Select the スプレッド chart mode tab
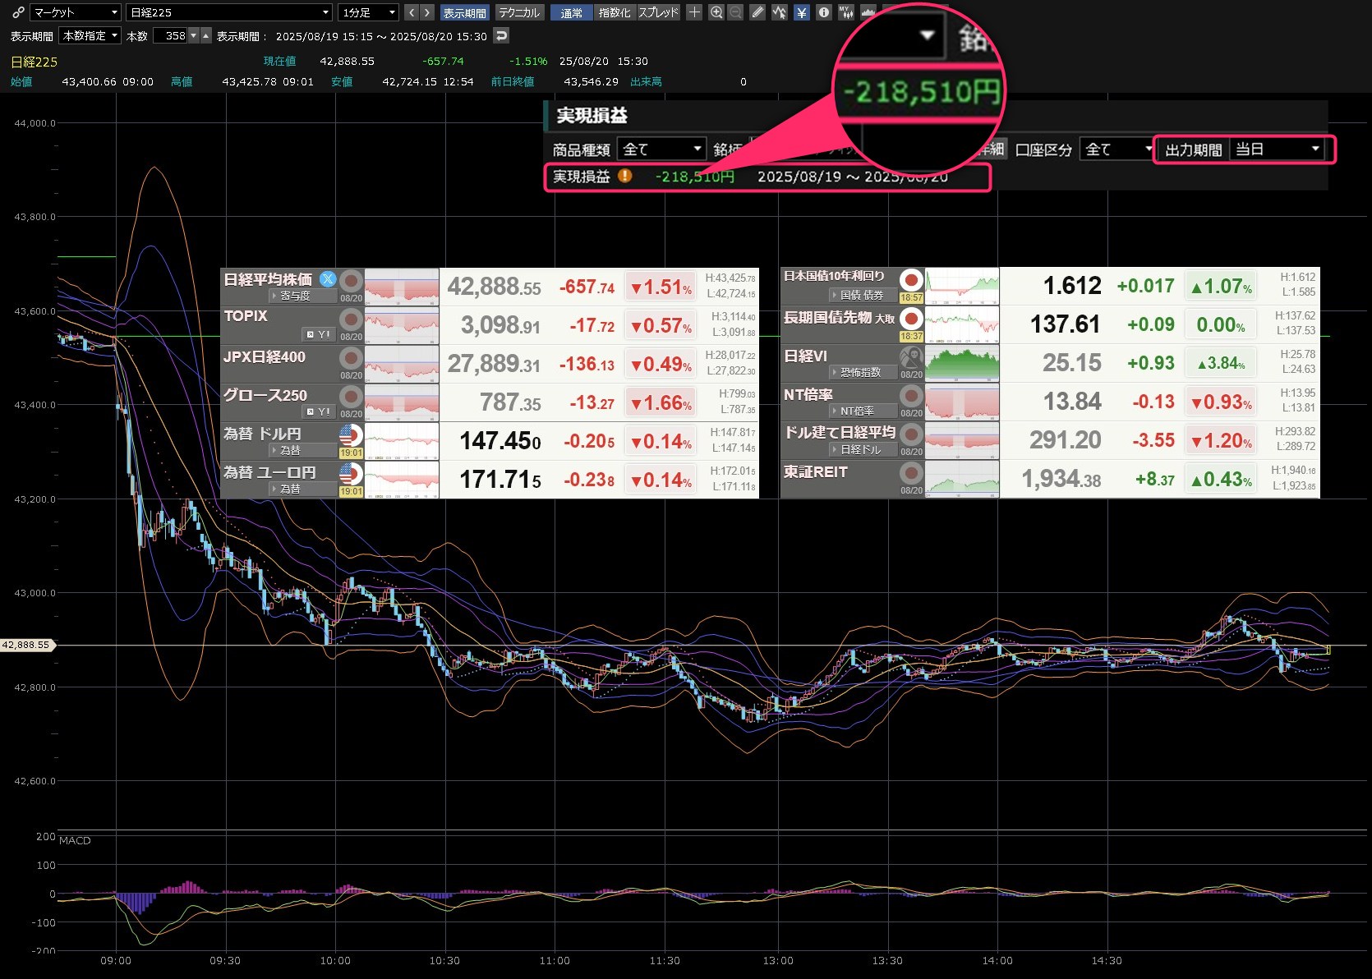This screenshot has width=1372, height=979. 659,12
